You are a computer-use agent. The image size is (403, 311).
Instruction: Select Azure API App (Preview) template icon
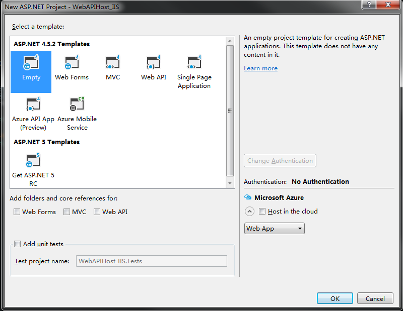33,104
